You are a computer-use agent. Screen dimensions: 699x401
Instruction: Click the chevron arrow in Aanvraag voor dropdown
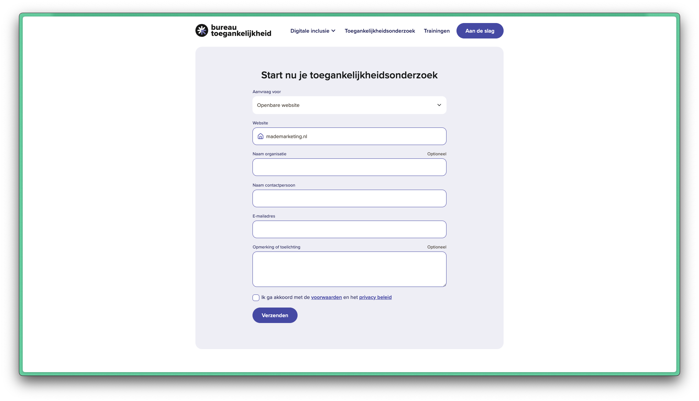pyautogui.click(x=439, y=105)
